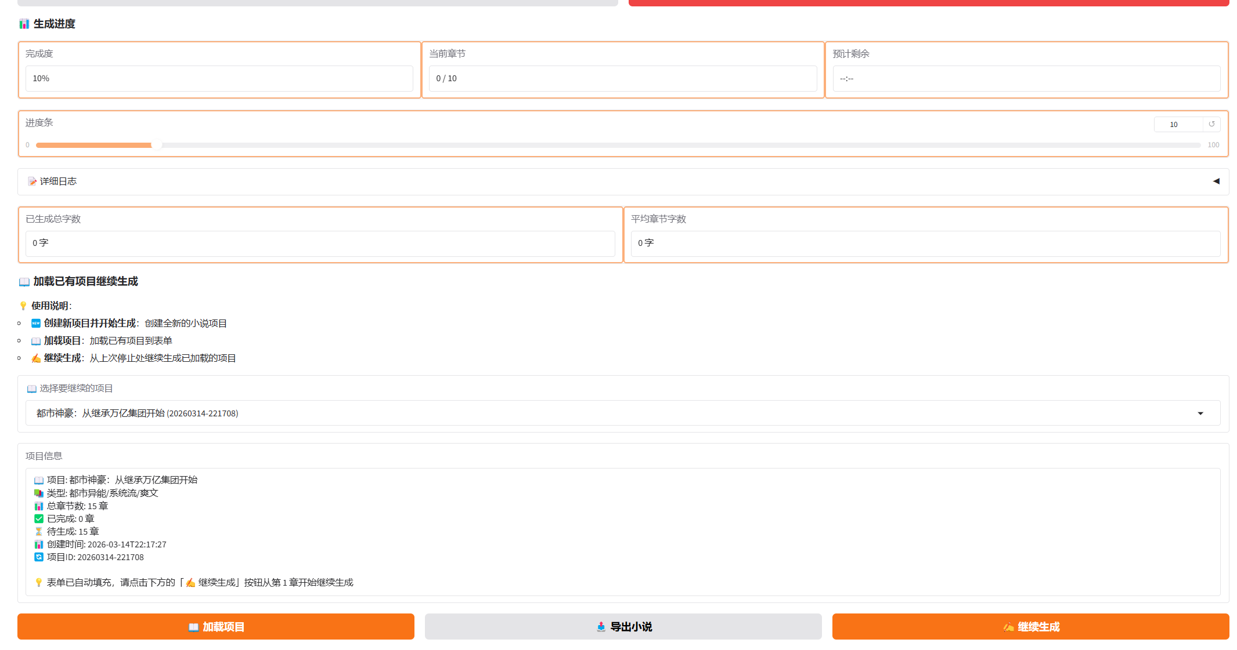Viewport: 1237px width, 650px height.
Task: Click the reset icon beside progress value
Action: click(1211, 124)
